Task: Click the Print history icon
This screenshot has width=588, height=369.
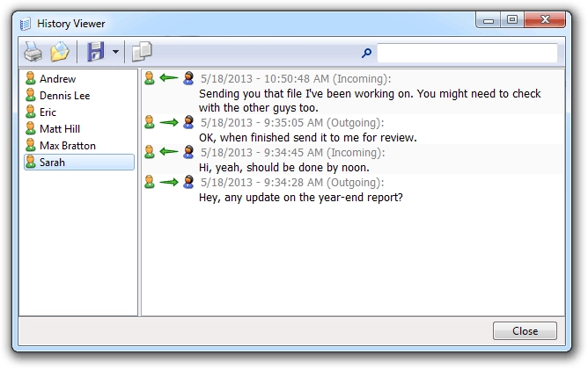Action: [32, 53]
